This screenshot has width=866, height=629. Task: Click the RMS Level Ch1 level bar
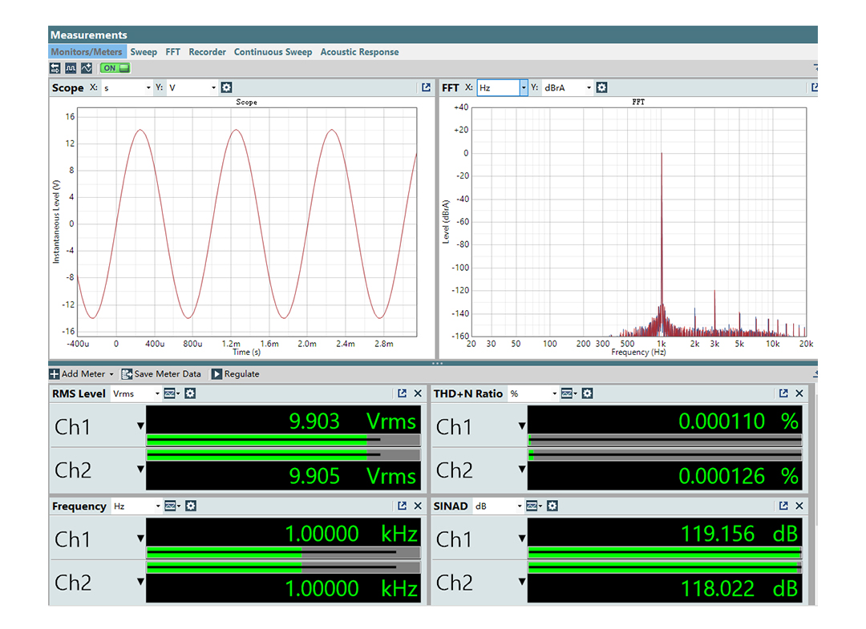(x=283, y=440)
